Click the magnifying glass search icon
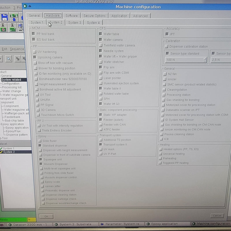This screenshot has width=231, height=231. (9, 59)
